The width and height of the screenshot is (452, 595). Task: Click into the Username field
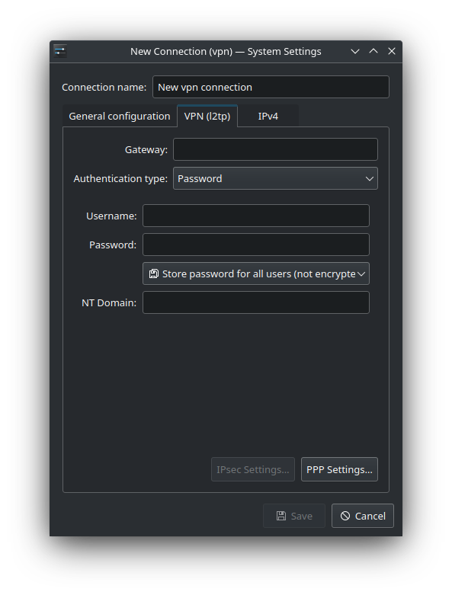256,216
